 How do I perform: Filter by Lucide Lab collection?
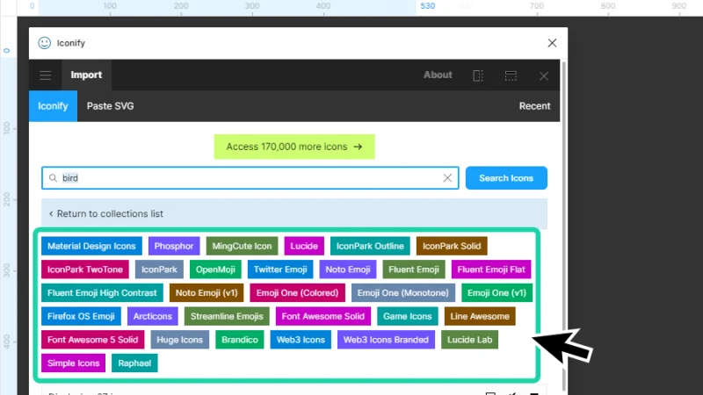(x=469, y=340)
